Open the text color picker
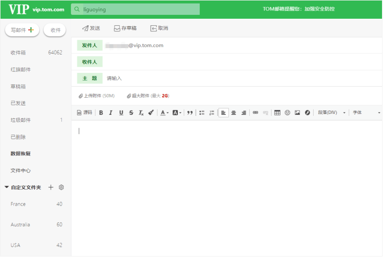383x257 pixels. [164, 113]
